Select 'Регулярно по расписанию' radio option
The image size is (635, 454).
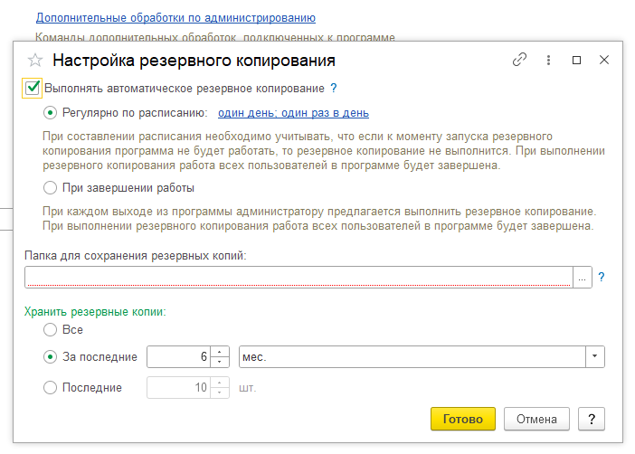(51, 113)
